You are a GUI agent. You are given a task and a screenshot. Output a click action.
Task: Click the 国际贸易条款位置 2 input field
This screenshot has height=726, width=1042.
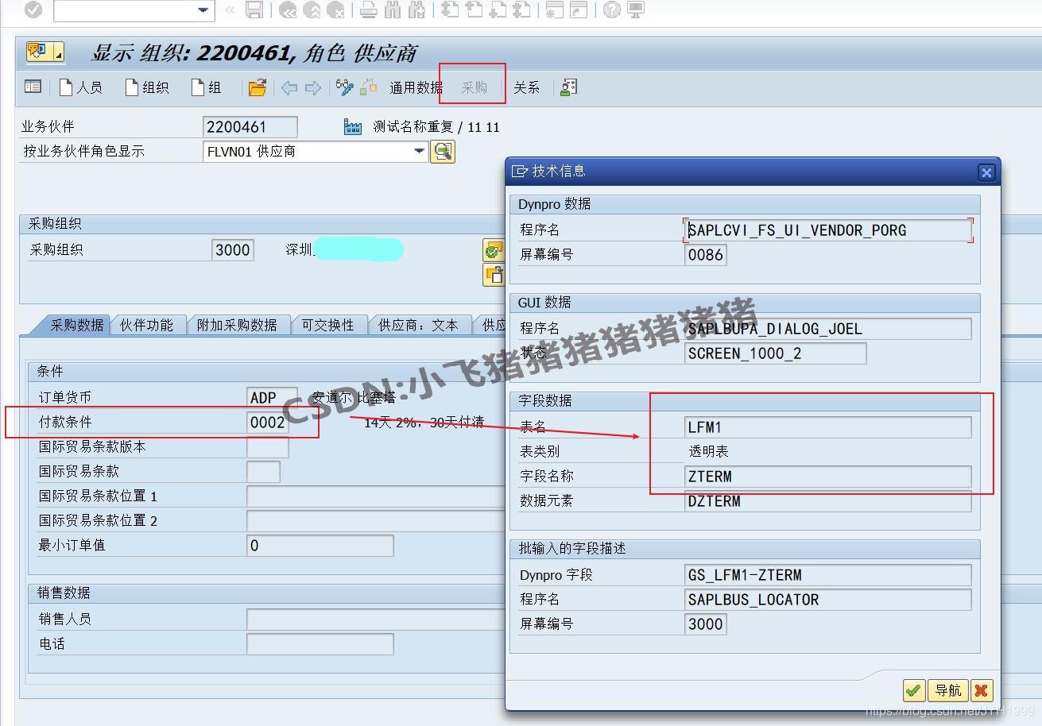click(375, 521)
